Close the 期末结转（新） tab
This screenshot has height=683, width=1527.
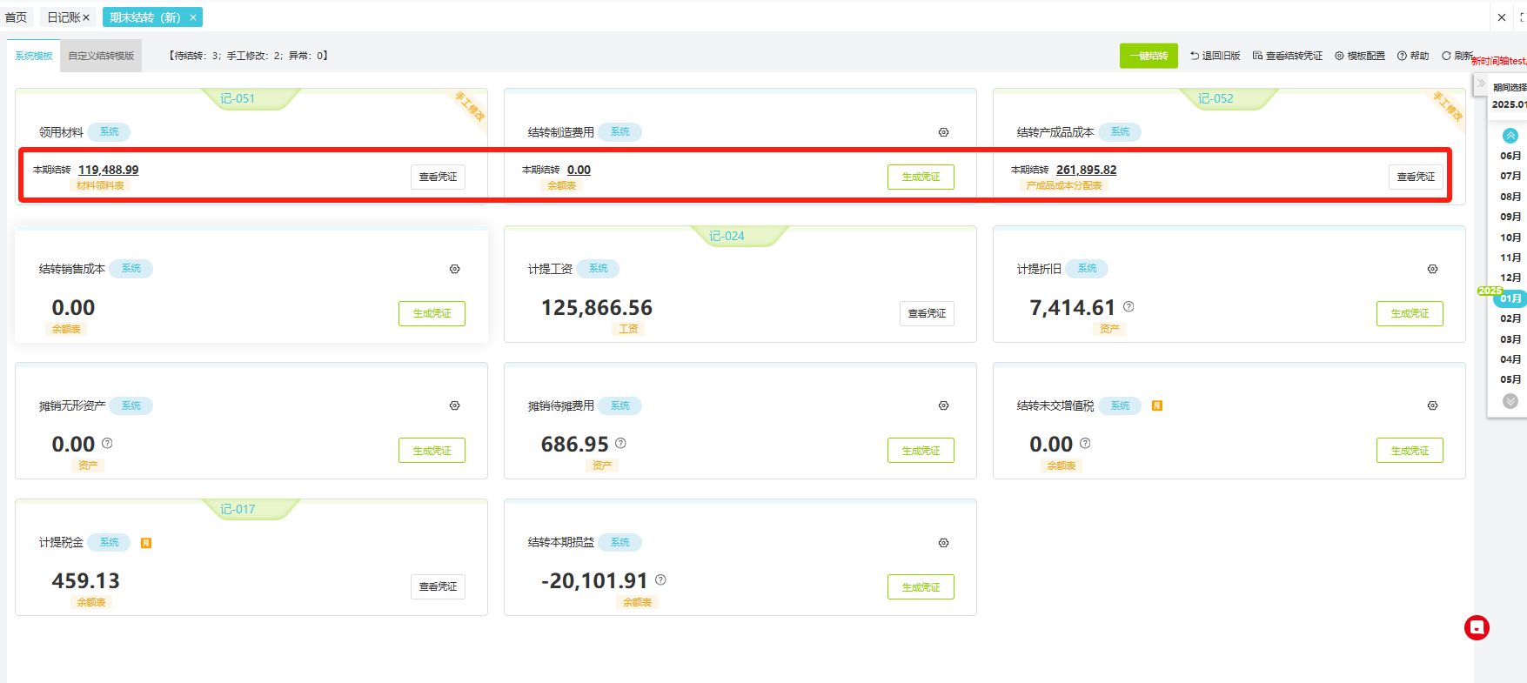click(x=193, y=17)
